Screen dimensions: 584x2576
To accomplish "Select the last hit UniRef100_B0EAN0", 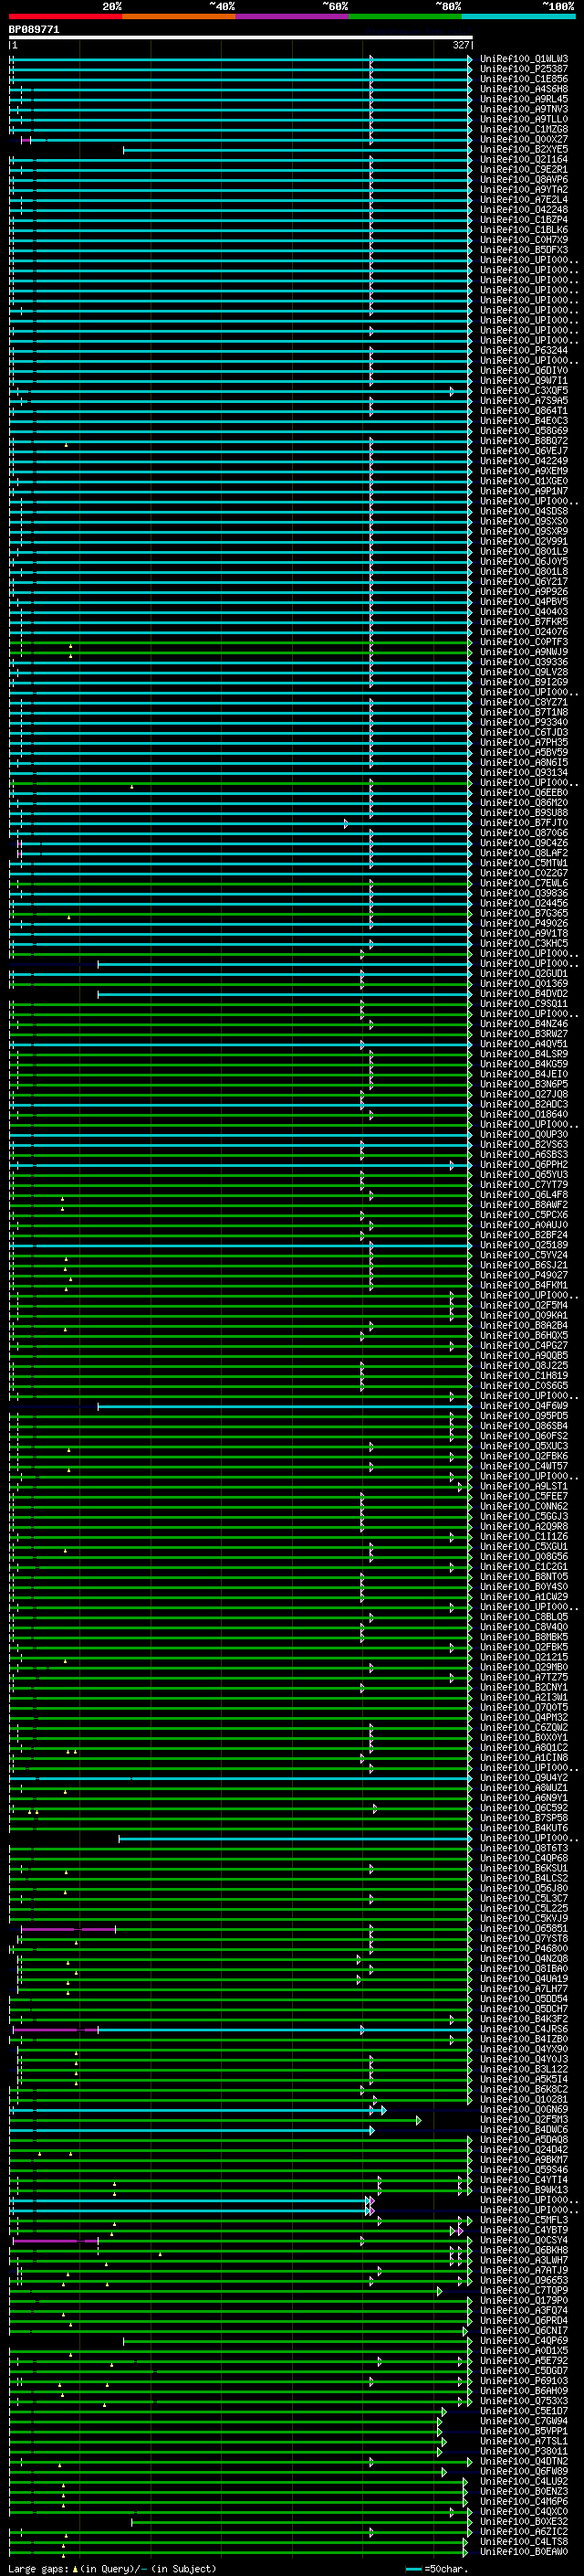I will 523,2552.
